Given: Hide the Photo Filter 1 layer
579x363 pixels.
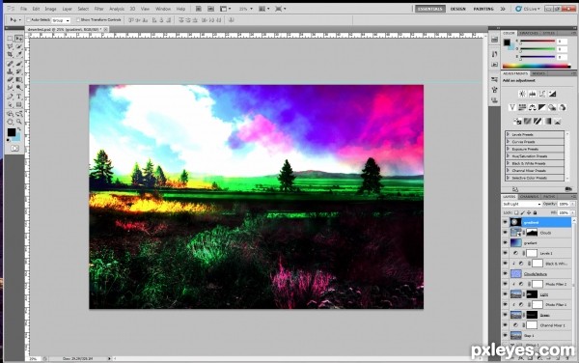Looking at the screenshot, I should pos(505,305).
